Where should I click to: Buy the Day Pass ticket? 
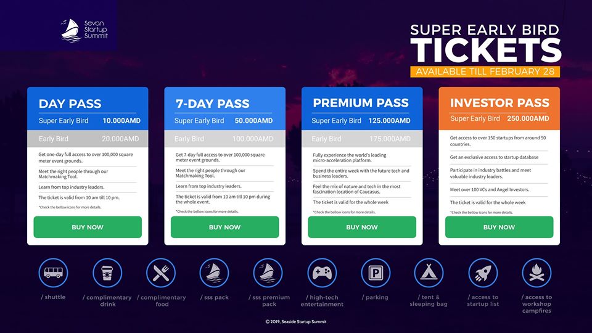tap(88, 228)
